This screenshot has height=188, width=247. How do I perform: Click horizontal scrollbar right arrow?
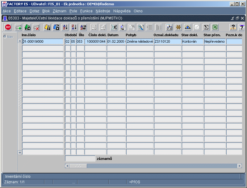tap(240, 166)
